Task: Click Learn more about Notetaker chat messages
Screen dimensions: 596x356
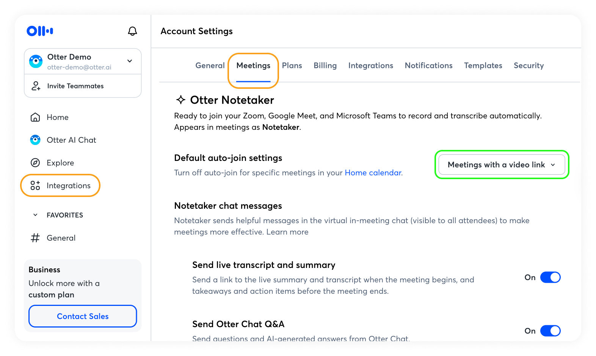Action: 287,232
